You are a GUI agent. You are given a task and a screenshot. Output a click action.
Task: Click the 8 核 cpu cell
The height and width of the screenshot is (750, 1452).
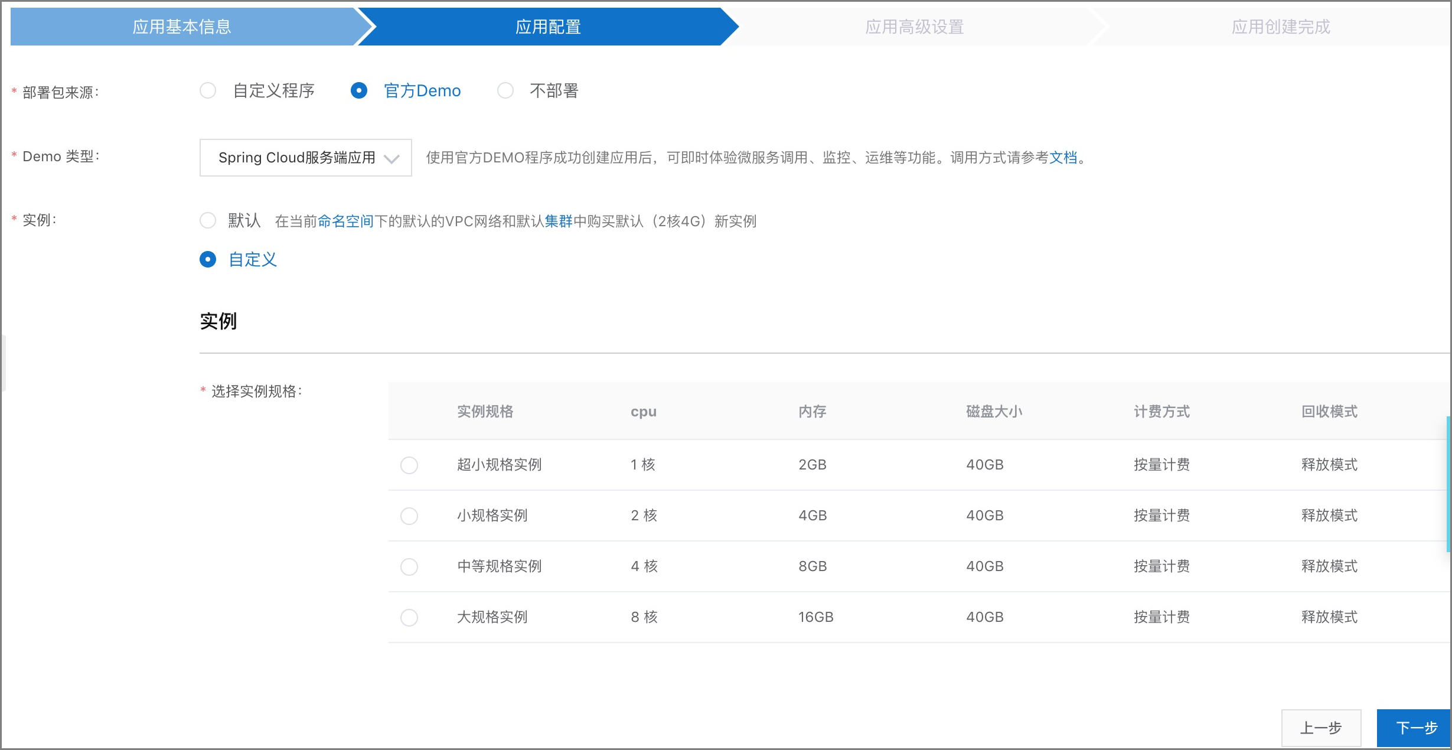pyautogui.click(x=644, y=617)
